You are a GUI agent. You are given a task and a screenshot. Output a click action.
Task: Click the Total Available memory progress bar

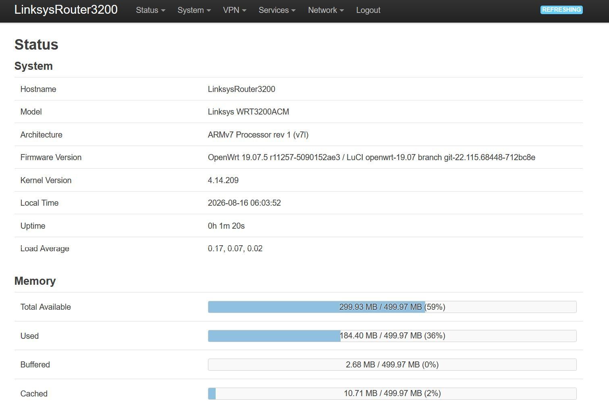(x=392, y=307)
